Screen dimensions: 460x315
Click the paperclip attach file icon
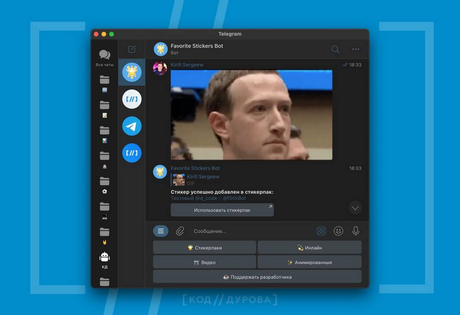click(x=180, y=231)
